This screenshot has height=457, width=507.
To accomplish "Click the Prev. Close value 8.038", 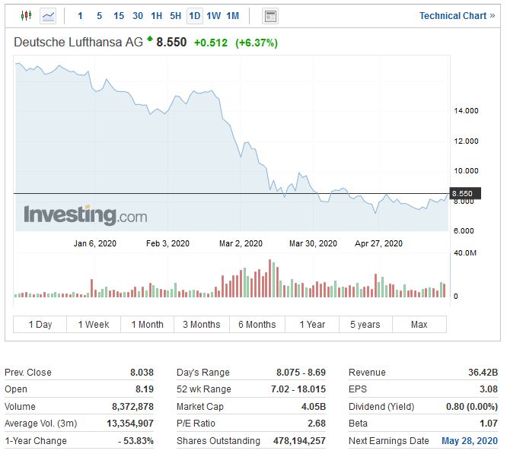I will pos(142,372).
